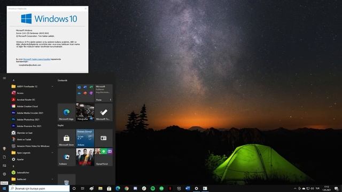This screenshot has height=192, width=342.
Task: Open the Office apps group tile
Action: [85, 93]
